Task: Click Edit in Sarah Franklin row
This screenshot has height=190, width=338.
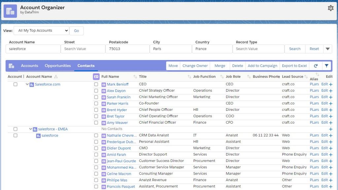Action: (x=324, y=97)
